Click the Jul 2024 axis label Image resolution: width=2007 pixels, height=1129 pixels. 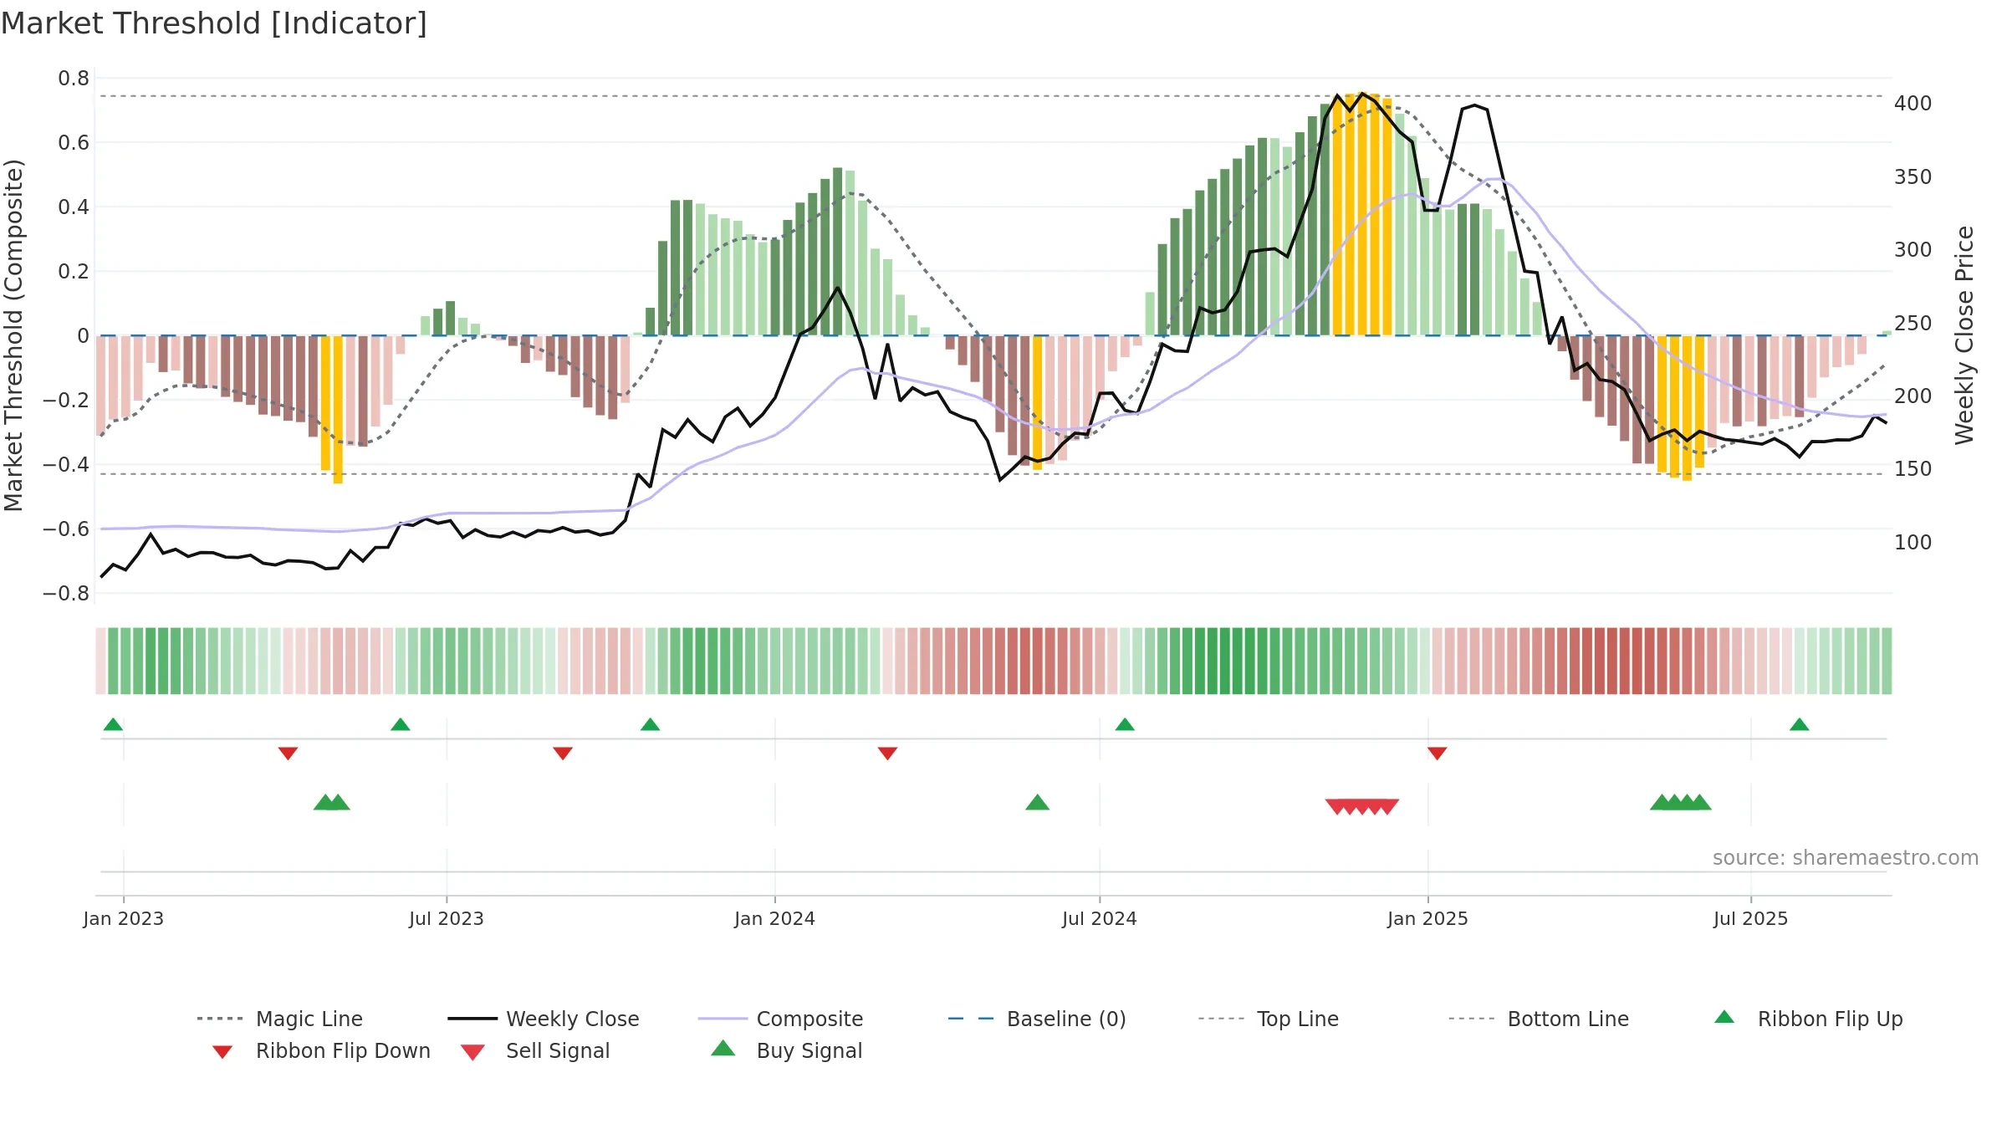click(x=1099, y=918)
